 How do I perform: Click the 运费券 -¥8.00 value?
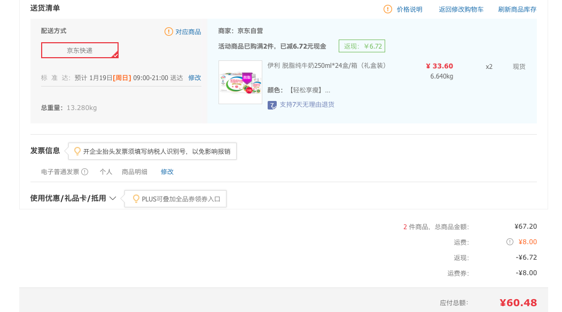526,273
